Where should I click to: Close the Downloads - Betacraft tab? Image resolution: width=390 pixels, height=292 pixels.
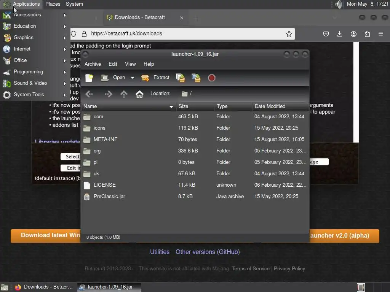tap(182, 17)
